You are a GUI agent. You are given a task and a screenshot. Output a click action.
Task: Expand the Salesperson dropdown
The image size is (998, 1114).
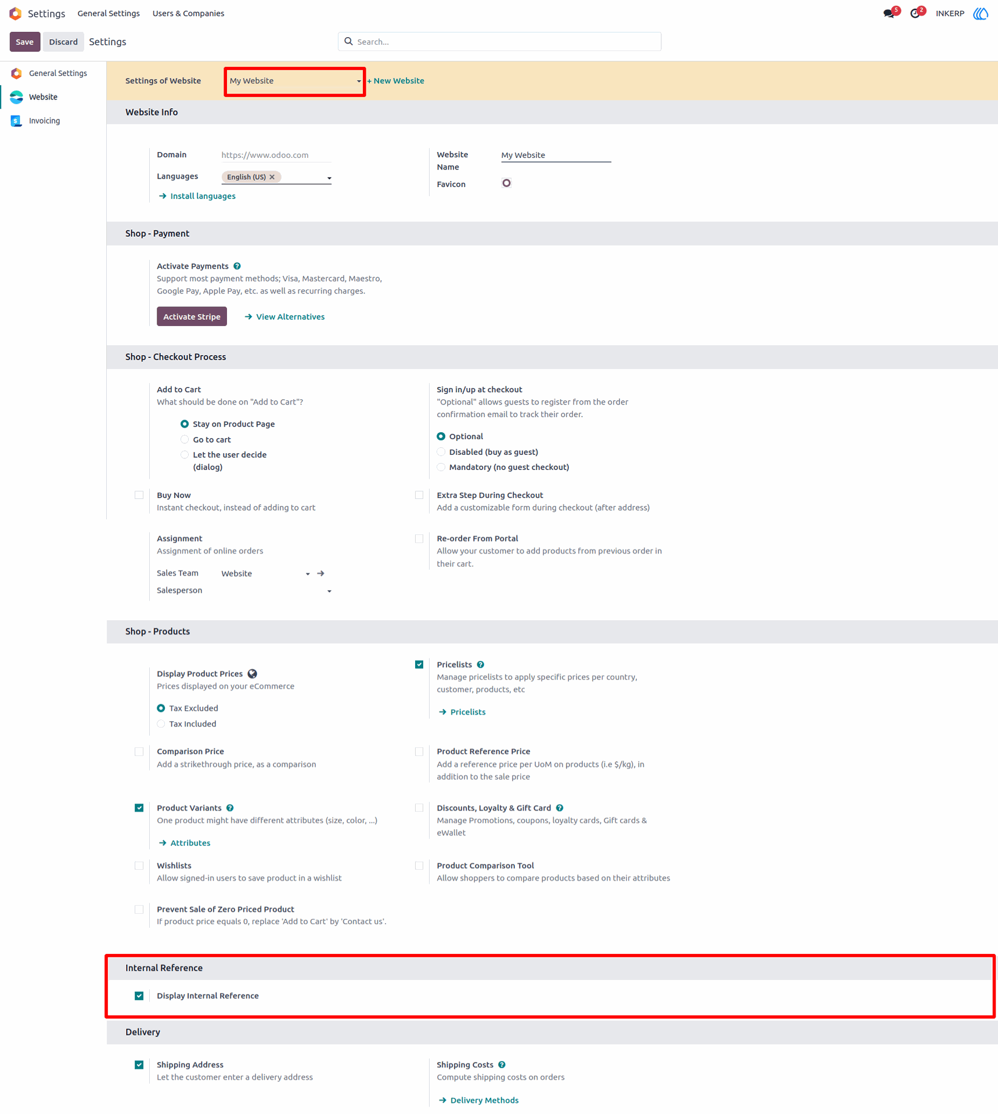coord(329,591)
